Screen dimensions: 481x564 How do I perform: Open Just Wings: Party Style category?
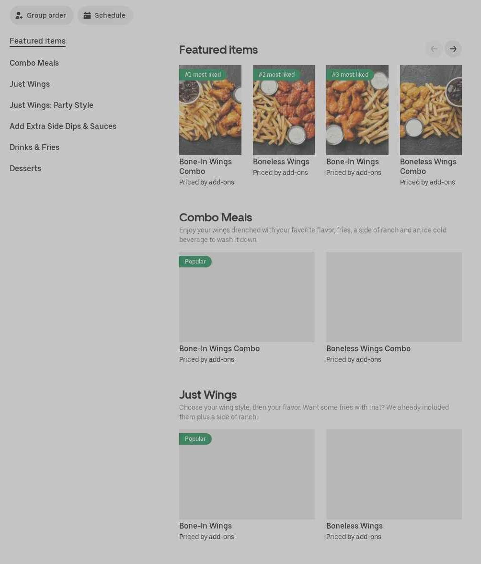[51, 105]
